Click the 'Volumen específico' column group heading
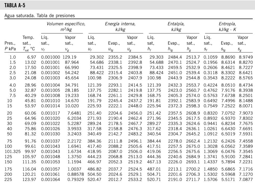The width and height of the screenshot is (255, 183). [x=66, y=24]
